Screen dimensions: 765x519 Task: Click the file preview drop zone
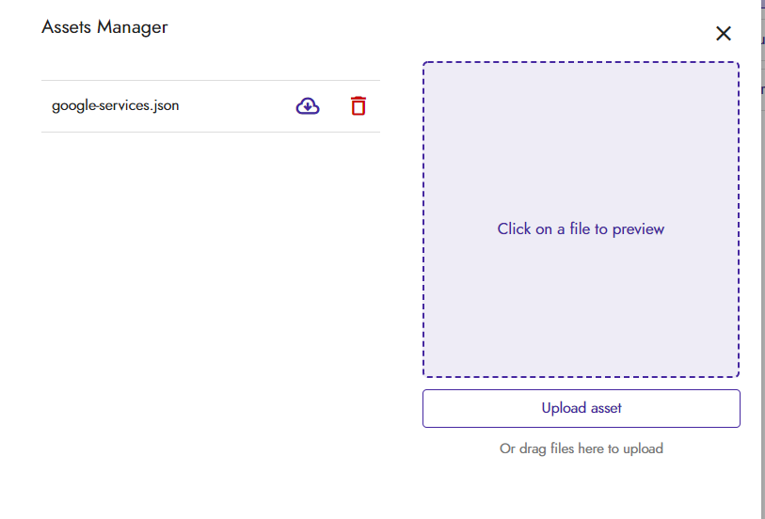[x=581, y=219]
